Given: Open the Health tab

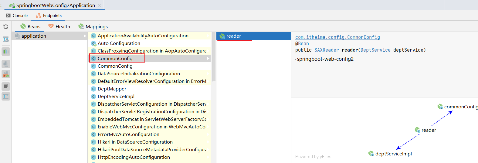Looking at the screenshot, I should (x=59, y=27).
